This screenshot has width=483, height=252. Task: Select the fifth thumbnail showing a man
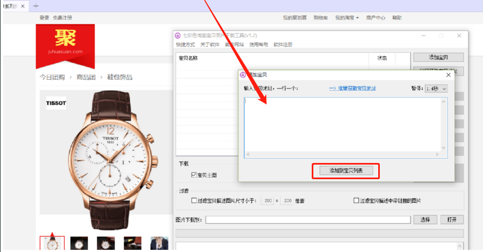(x=159, y=243)
